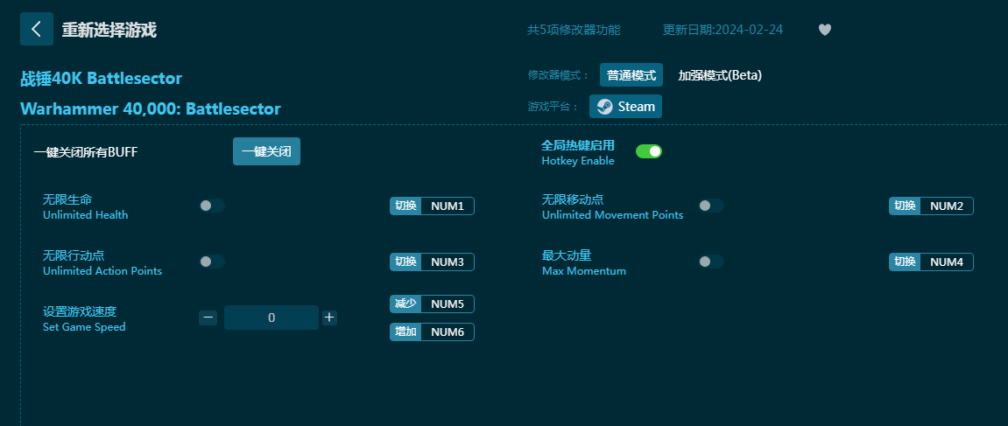Click the 无限行动点 label

[x=74, y=255]
